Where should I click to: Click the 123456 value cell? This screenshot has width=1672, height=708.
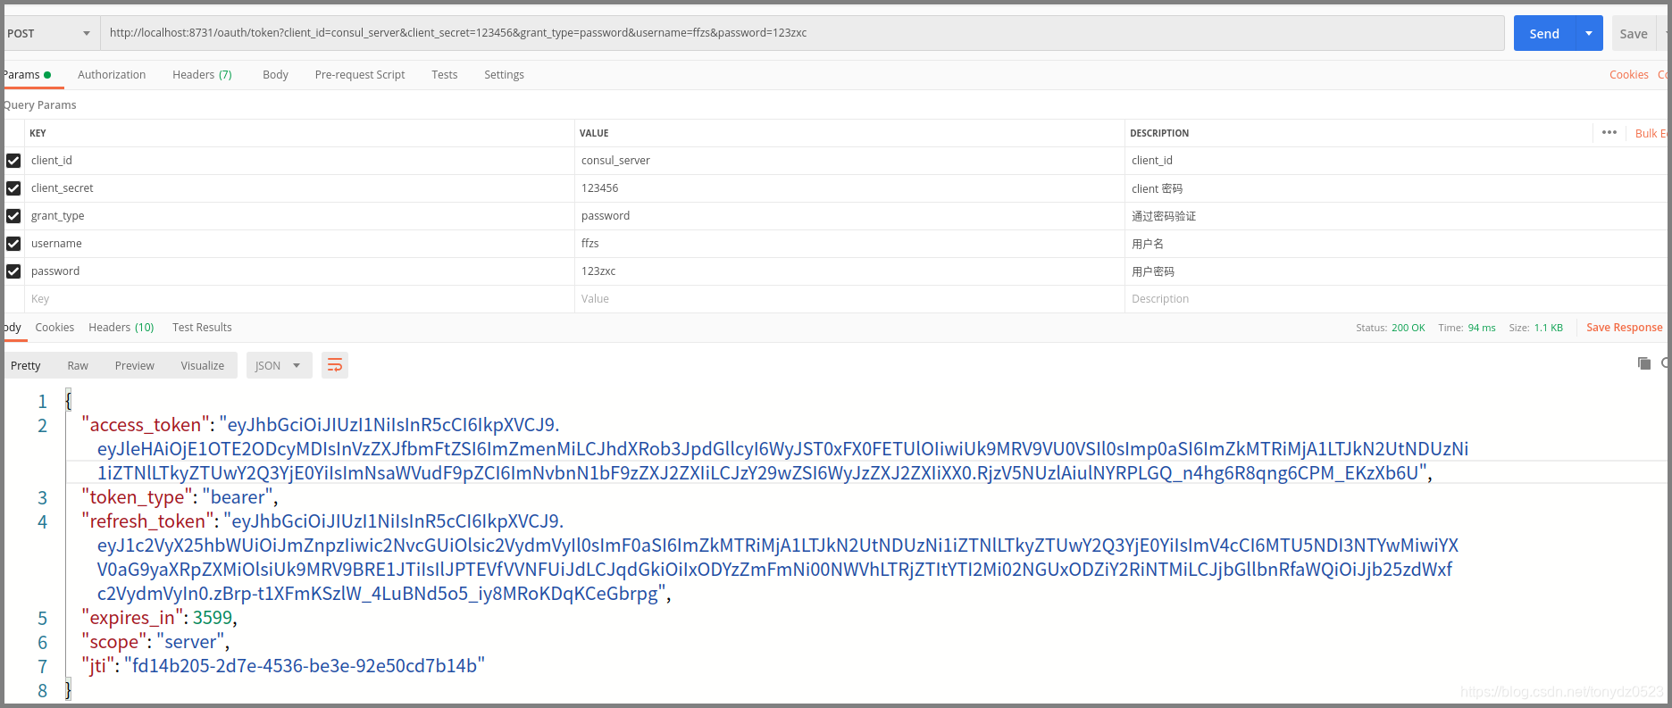point(849,188)
